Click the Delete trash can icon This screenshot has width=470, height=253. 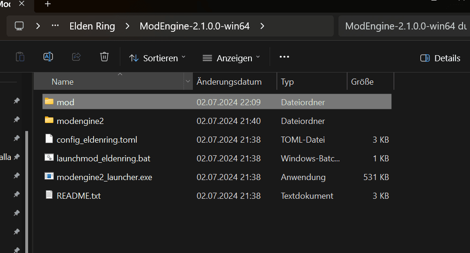104,57
